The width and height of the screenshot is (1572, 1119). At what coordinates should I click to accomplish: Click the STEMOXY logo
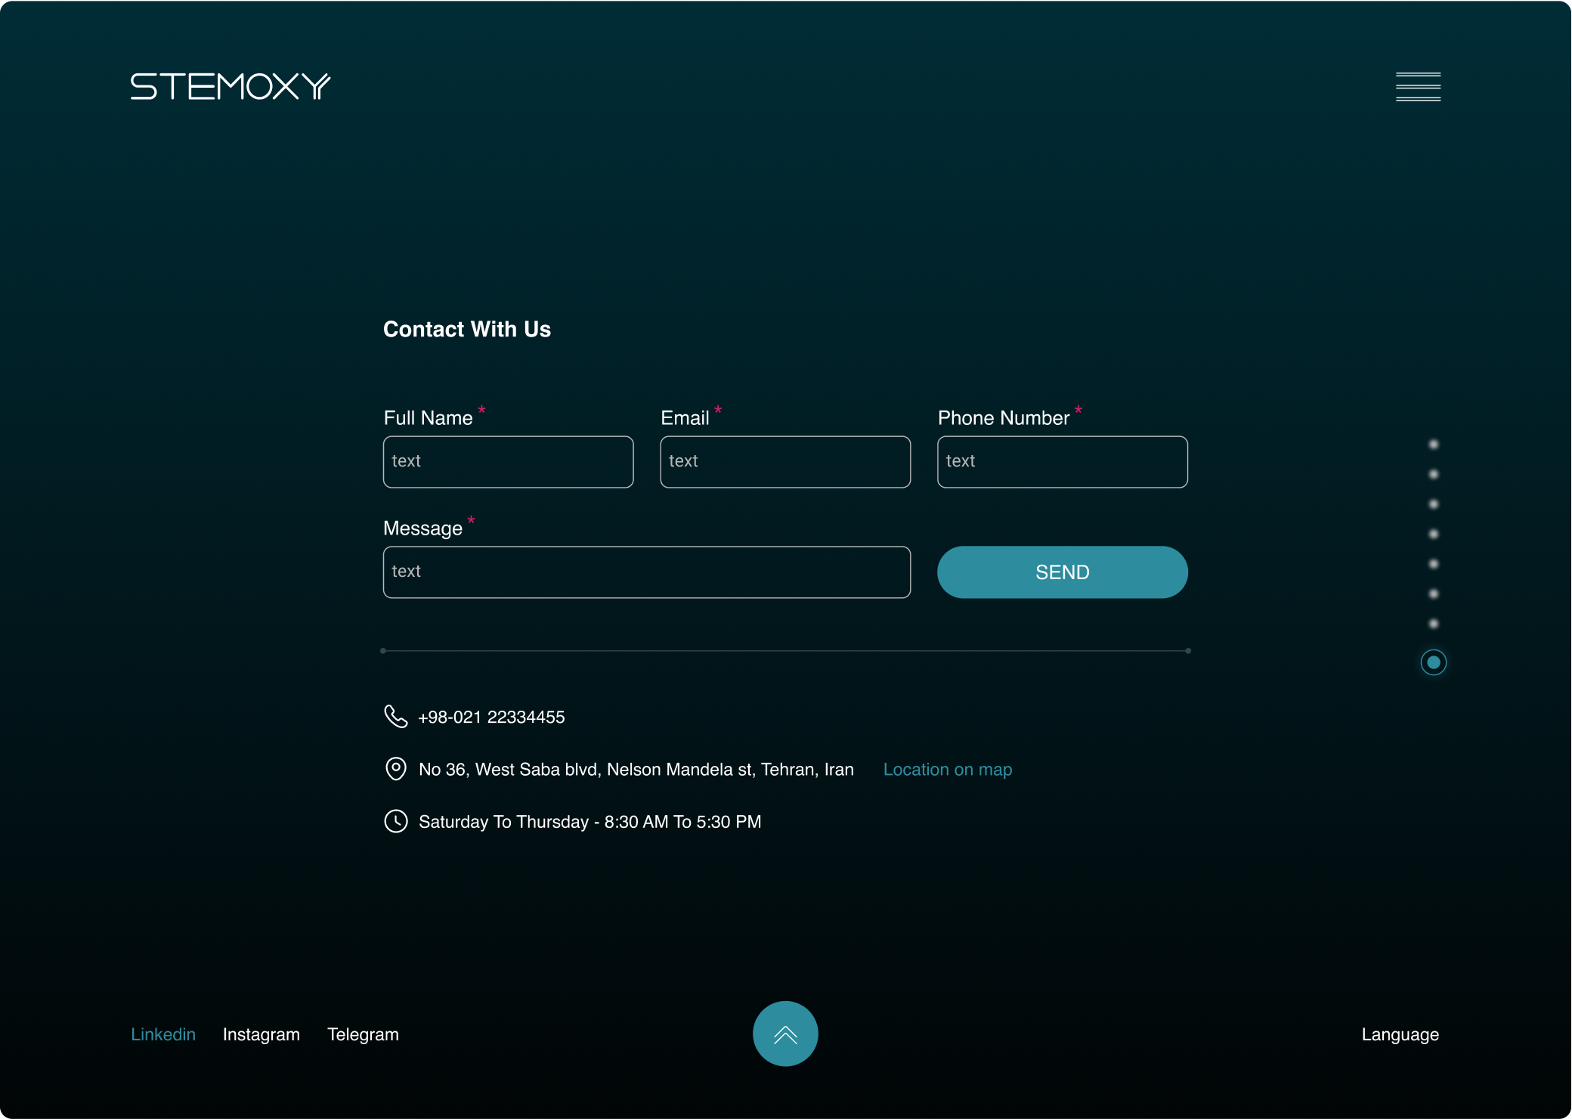coord(231,87)
